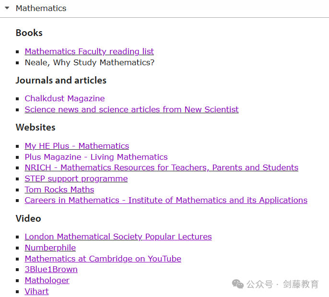Open the Vihart link
Viewport: 329px width, 297px height.
37,291
